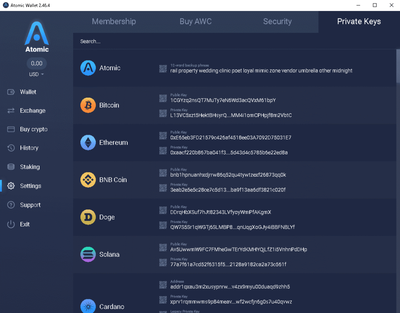Open Wallet from the sidebar
This screenshot has height=313, width=400.
(28, 92)
